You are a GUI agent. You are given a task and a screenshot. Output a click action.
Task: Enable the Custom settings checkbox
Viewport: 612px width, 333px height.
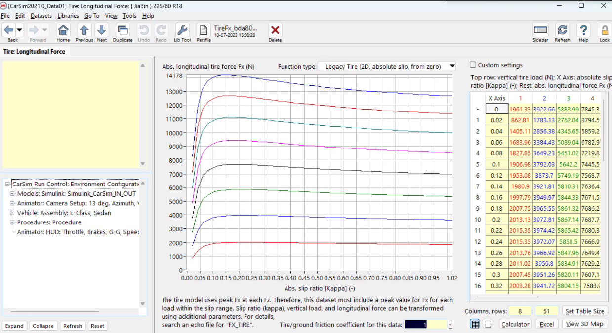473,65
